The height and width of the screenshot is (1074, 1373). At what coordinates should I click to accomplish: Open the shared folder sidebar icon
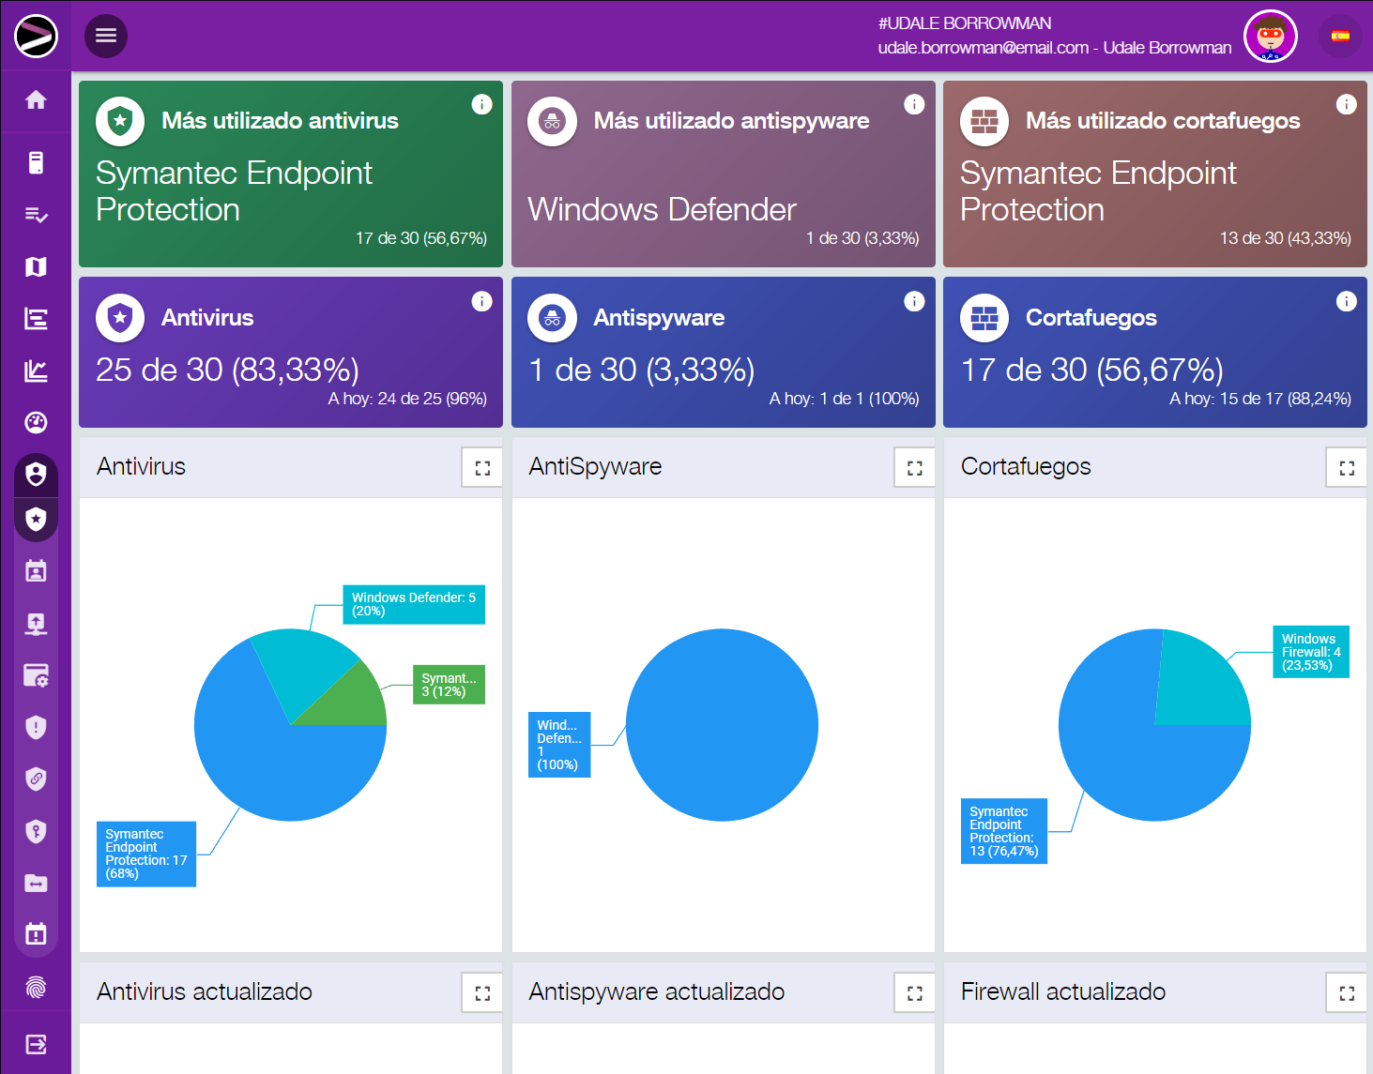point(36,883)
